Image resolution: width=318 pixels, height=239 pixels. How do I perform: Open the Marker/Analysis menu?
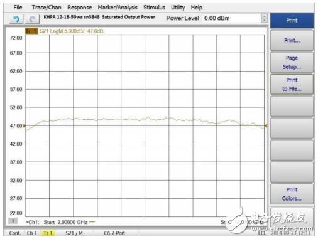[x=118, y=8]
